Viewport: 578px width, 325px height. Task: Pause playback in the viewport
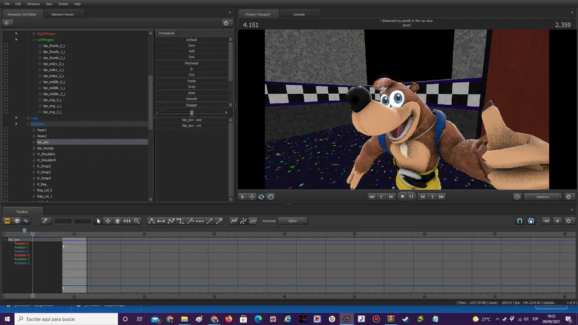412,197
